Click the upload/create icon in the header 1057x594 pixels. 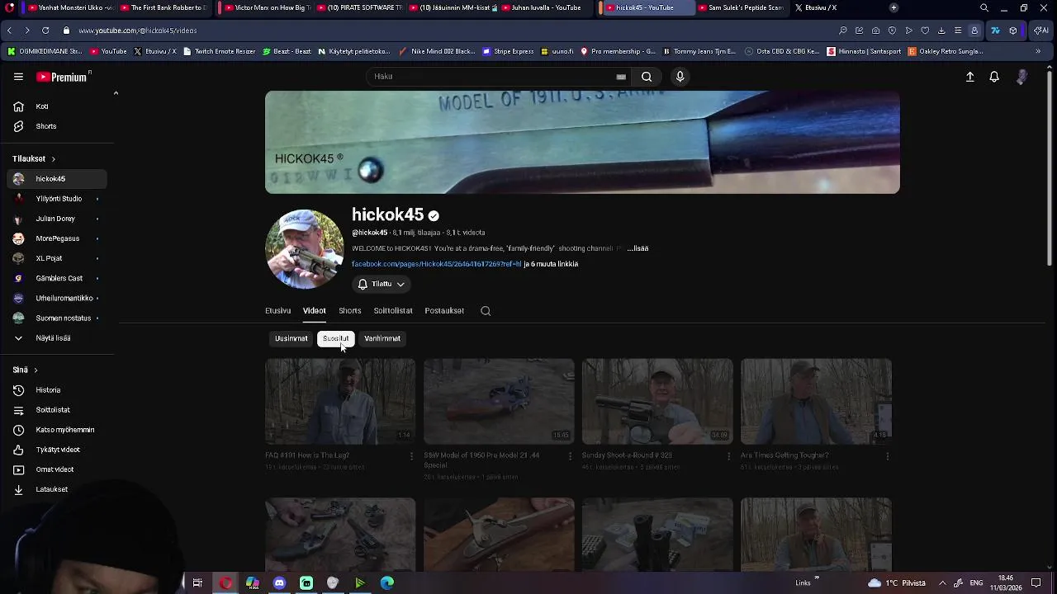click(970, 77)
